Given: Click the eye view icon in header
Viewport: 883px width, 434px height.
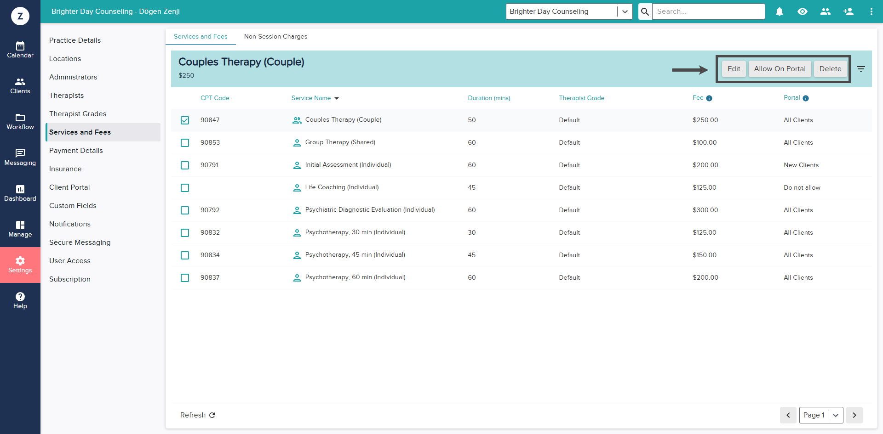Looking at the screenshot, I should [803, 11].
